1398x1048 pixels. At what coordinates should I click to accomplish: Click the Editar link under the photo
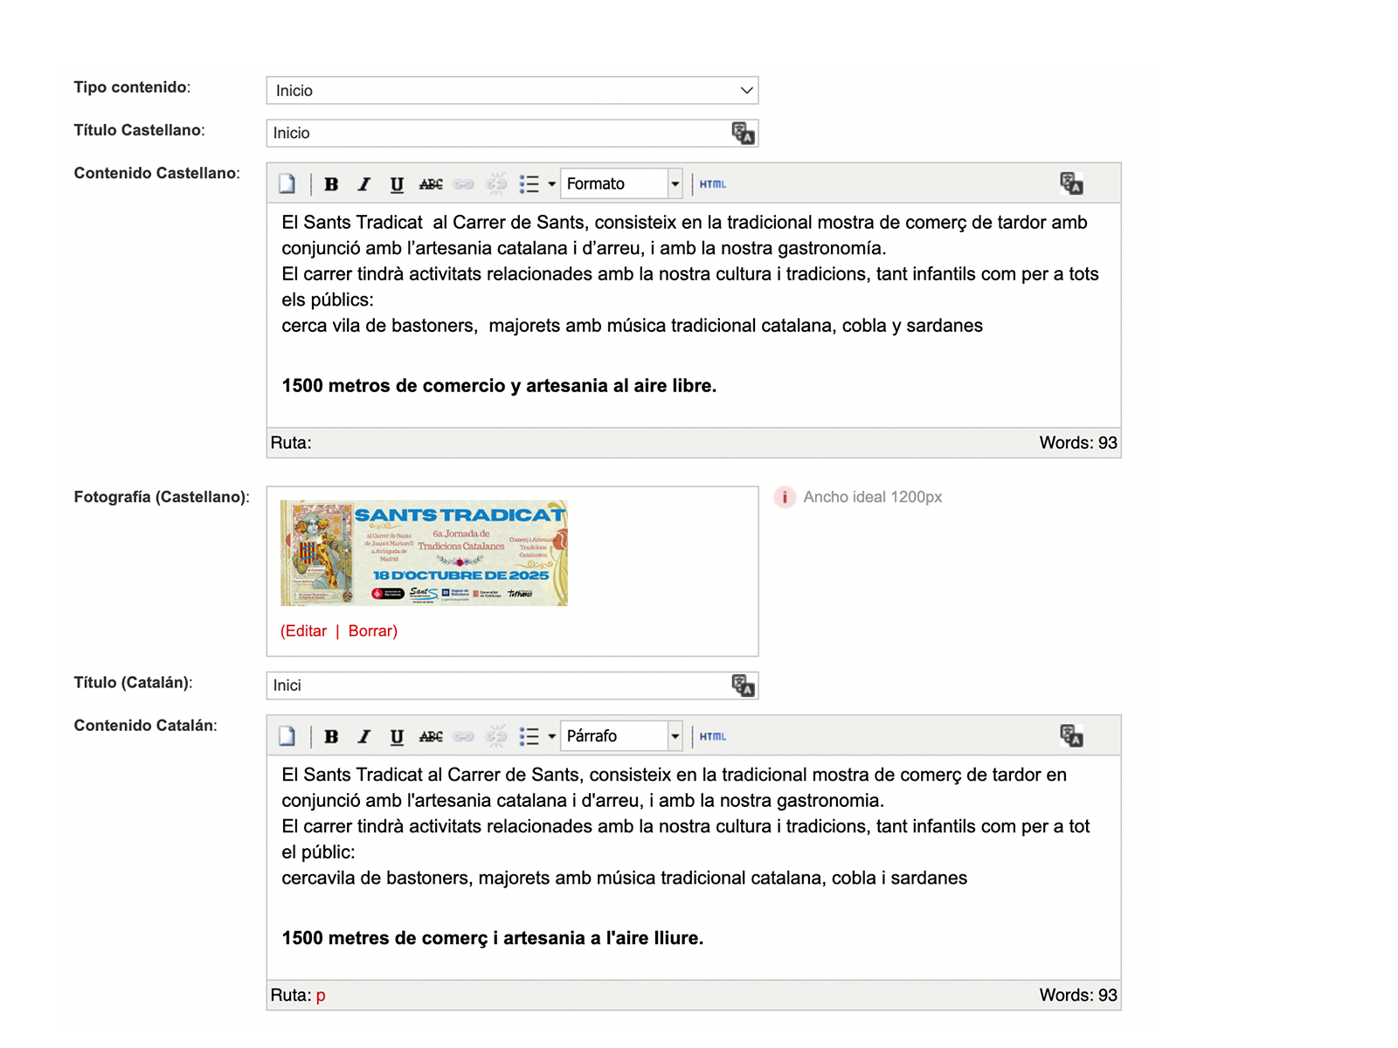click(x=303, y=631)
